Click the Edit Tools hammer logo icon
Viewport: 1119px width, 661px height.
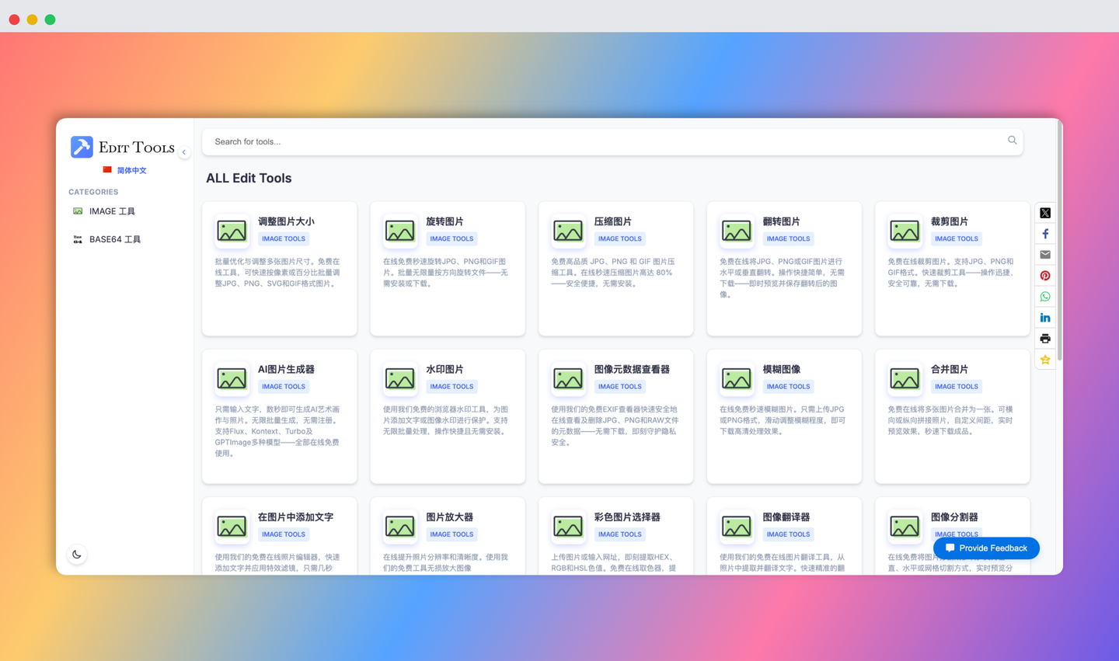(82, 147)
